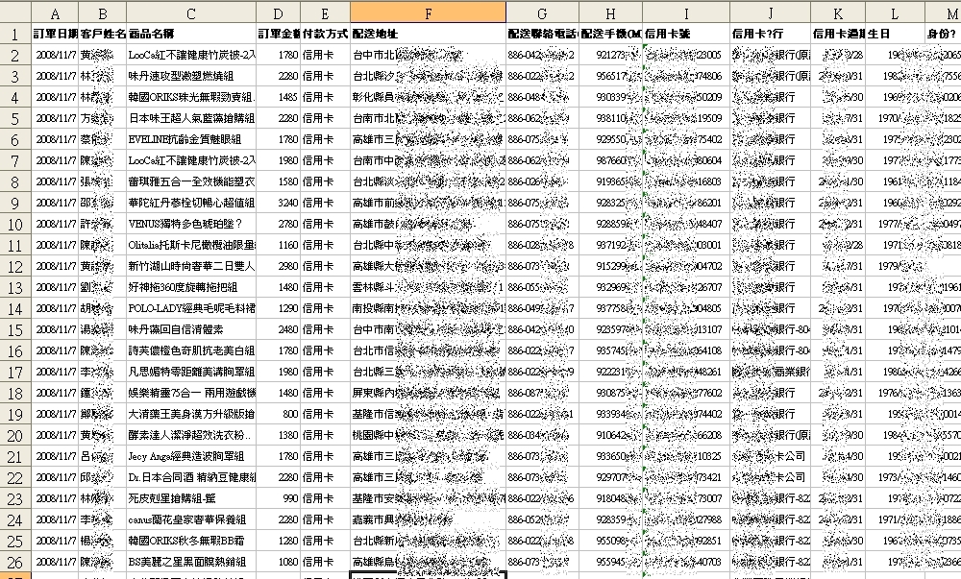961x579 pixels.
Task: Click order amount cell '1380'
Action: (279, 435)
